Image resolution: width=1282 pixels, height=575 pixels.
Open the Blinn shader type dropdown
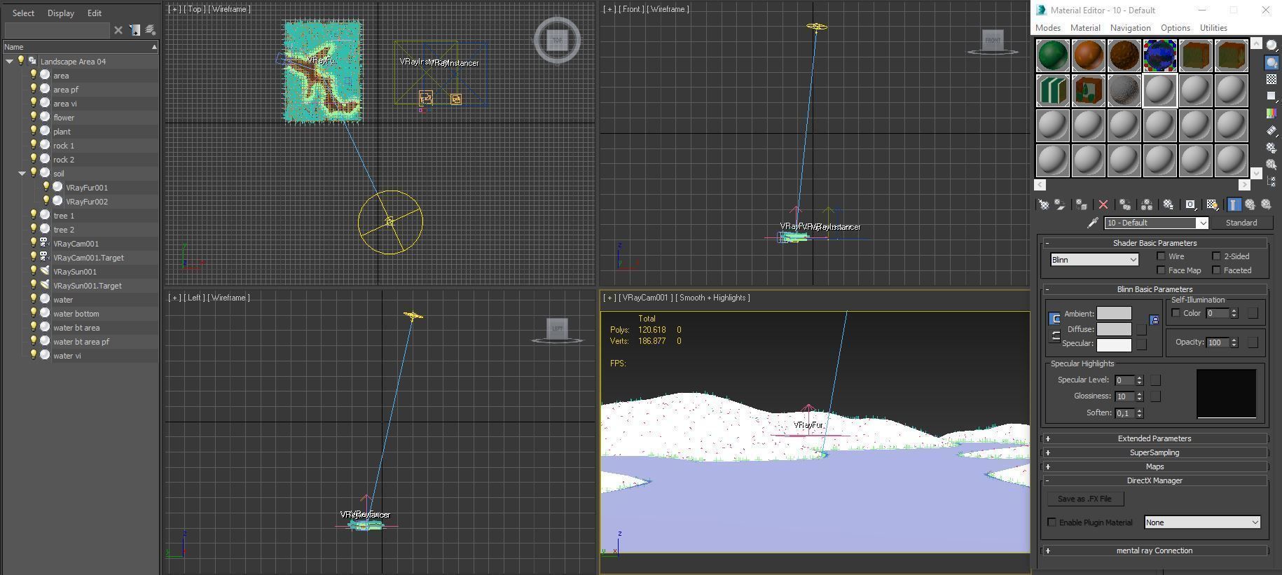click(1094, 260)
